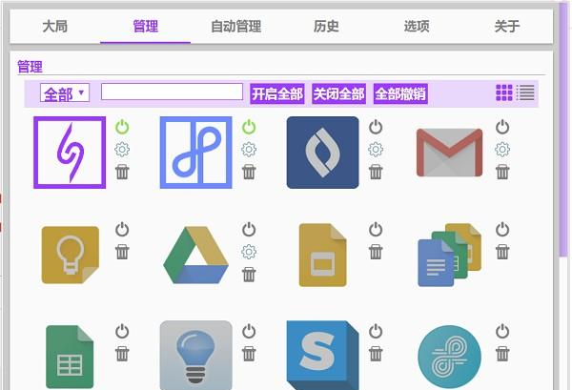Trash the stacked Google Docs app
The height and width of the screenshot is (390, 572).
pos(502,252)
